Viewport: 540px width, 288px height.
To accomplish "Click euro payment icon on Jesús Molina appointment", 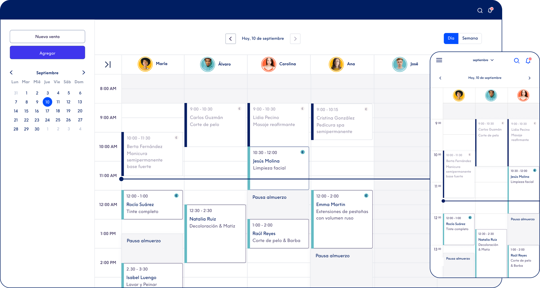I will [x=303, y=152].
